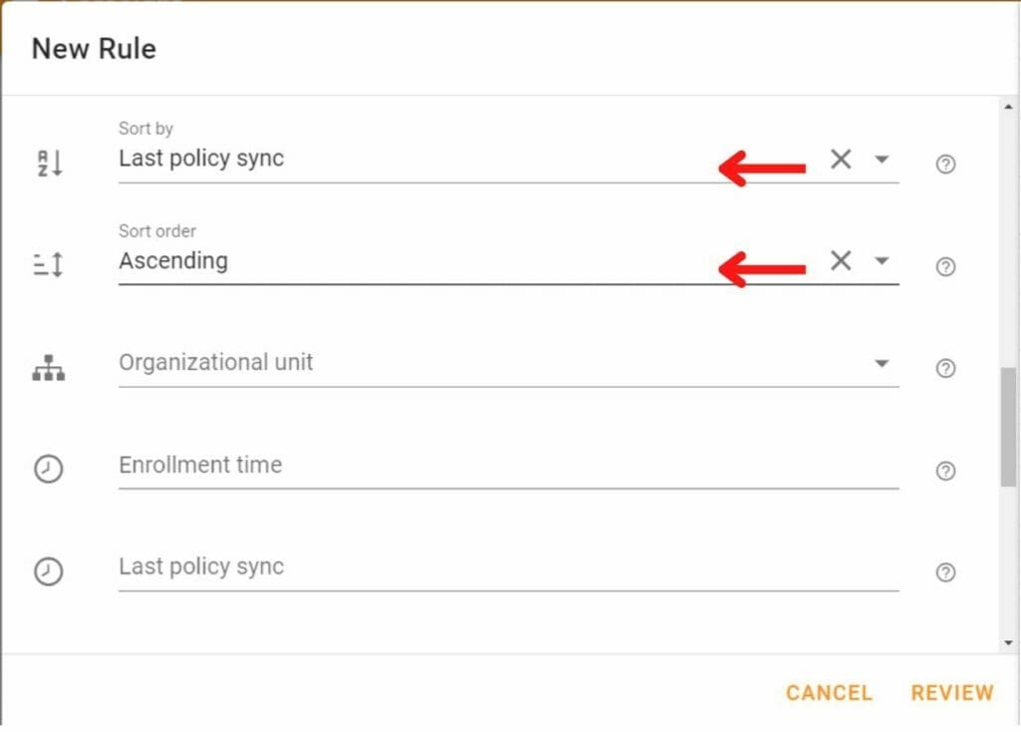Open help for the Sort by field
The image size is (1021, 732).
945,164
